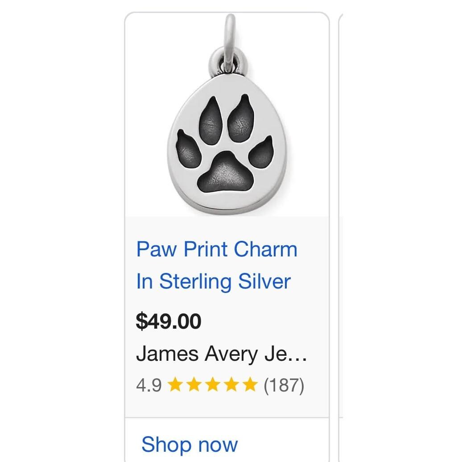The width and height of the screenshot is (462, 462).
Task: Click the paw print charm product image
Action: click(x=227, y=116)
